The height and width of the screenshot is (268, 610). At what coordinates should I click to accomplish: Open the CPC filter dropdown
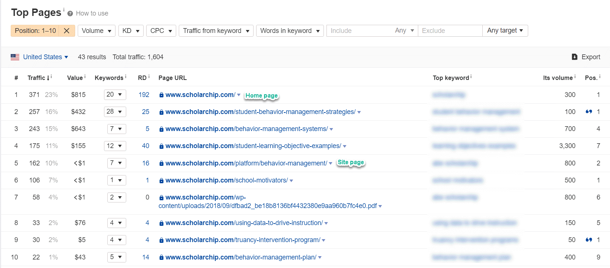tap(161, 31)
